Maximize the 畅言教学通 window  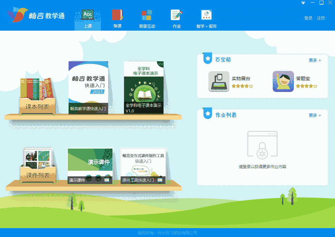click(x=321, y=3)
